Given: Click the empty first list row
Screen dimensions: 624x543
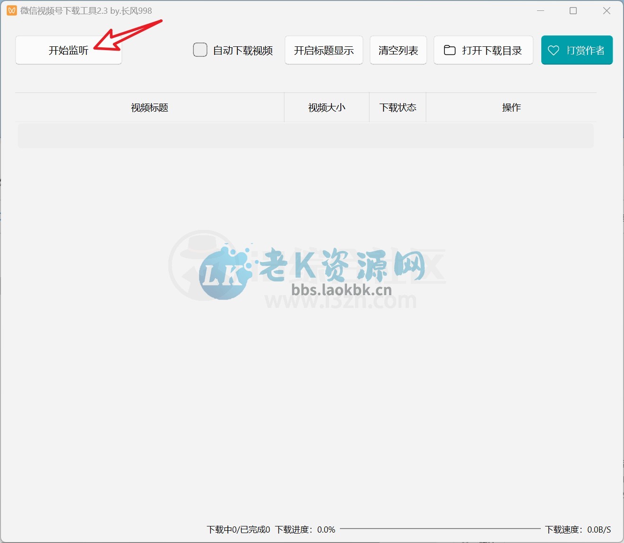Looking at the screenshot, I should pyautogui.click(x=306, y=136).
